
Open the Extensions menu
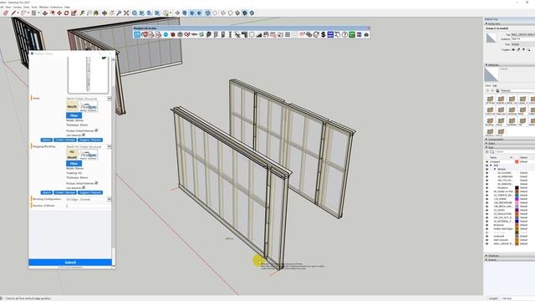[57, 8]
